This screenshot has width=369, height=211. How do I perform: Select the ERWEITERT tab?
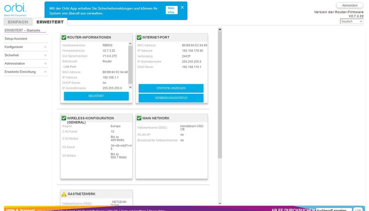[x=50, y=22]
